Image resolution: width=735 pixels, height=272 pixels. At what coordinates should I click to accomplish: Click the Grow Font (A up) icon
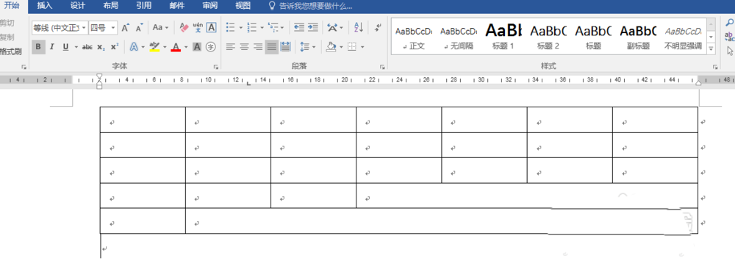[x=125, y=28]
